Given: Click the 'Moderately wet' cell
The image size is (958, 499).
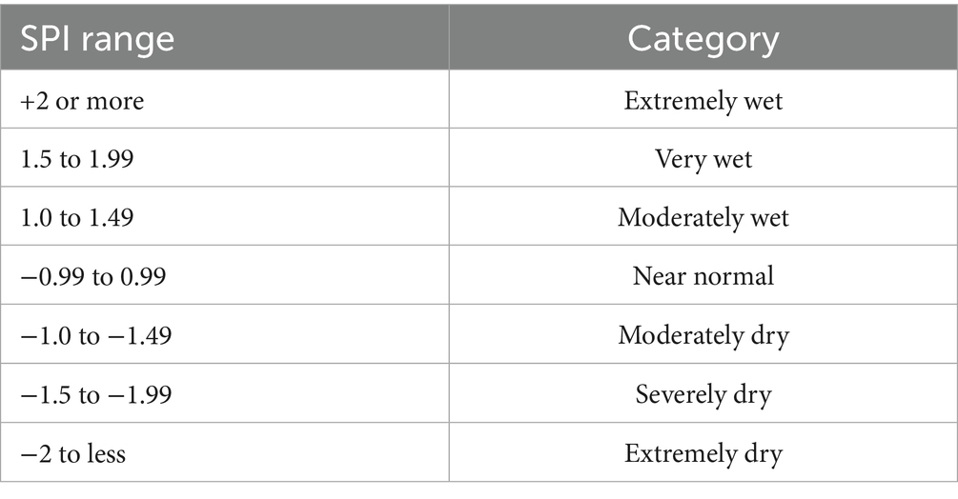Looking at the screenshot, I should tap(703, 218).
